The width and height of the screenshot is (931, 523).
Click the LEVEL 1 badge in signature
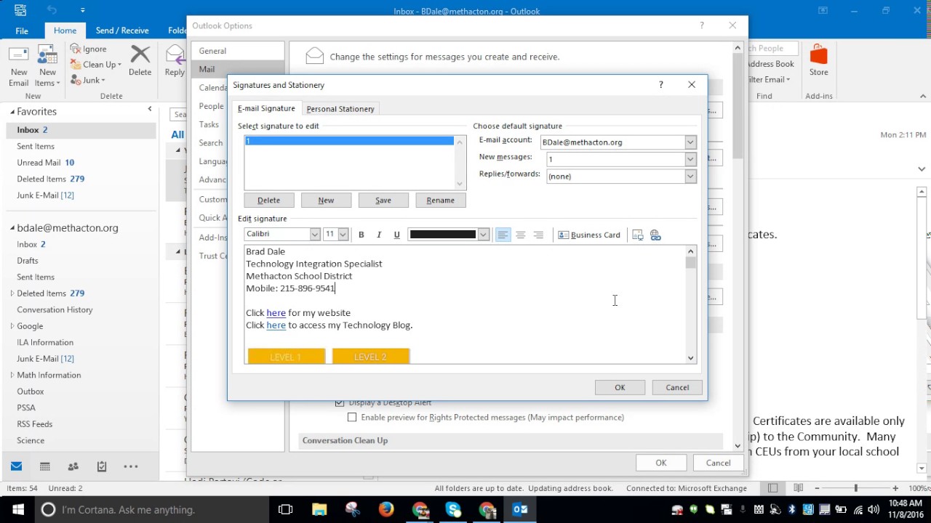(286, 357)
